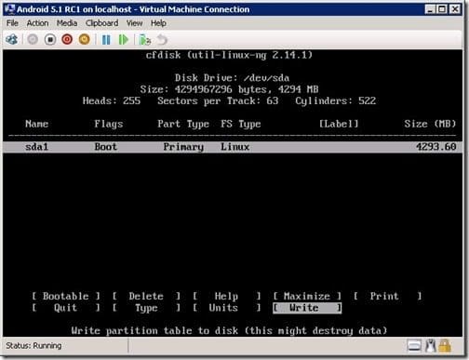Open the File menu
This screenshot has width=469, height=360.
click(x=12, y=23)
